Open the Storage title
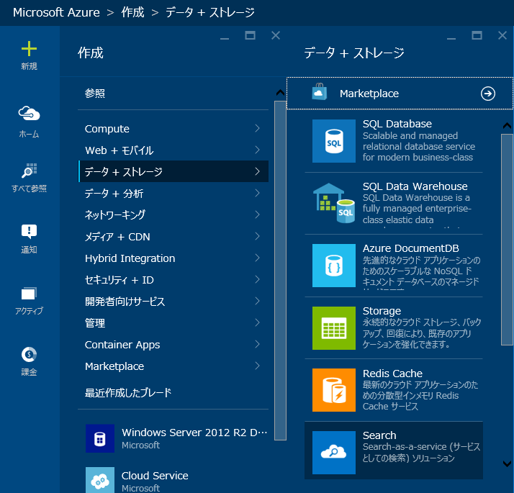 tap(382, 311)
